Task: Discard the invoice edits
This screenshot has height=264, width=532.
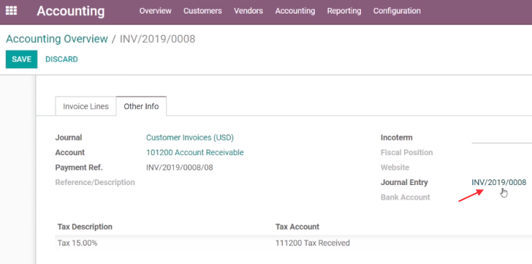Action: pyautogui.click(x=62, y=60)
